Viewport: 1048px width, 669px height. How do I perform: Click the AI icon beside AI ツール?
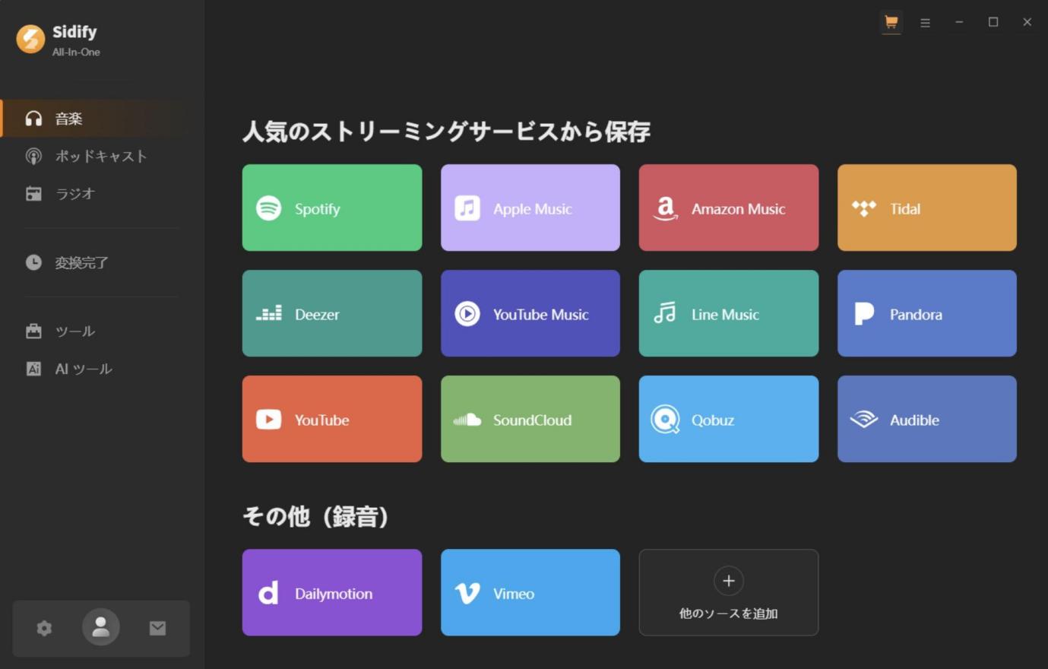(33, 369)
